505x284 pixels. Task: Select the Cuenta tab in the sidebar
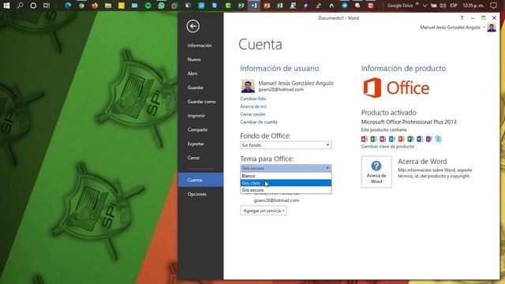click(200, 180)
